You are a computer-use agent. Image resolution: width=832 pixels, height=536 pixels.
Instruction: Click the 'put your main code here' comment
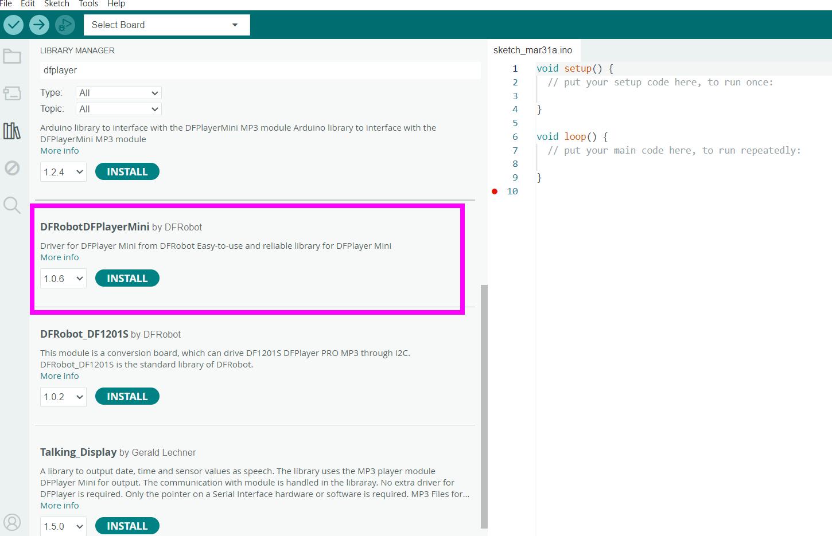coord(674,150)
